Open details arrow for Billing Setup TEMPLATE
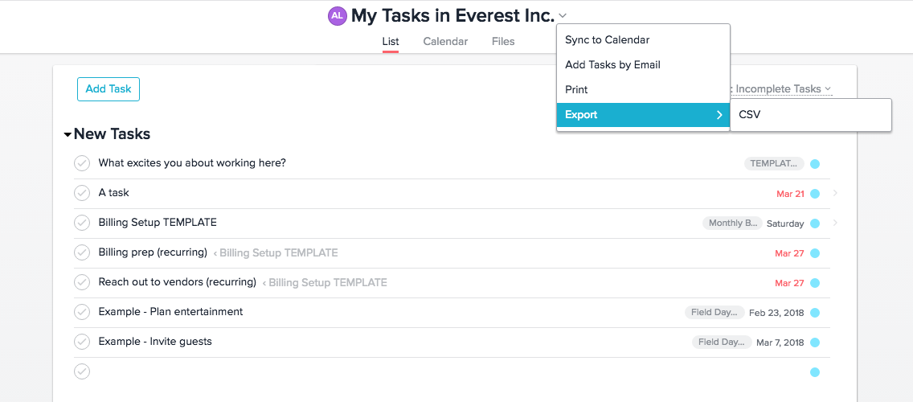913x402 pixels. pos(836,223)
